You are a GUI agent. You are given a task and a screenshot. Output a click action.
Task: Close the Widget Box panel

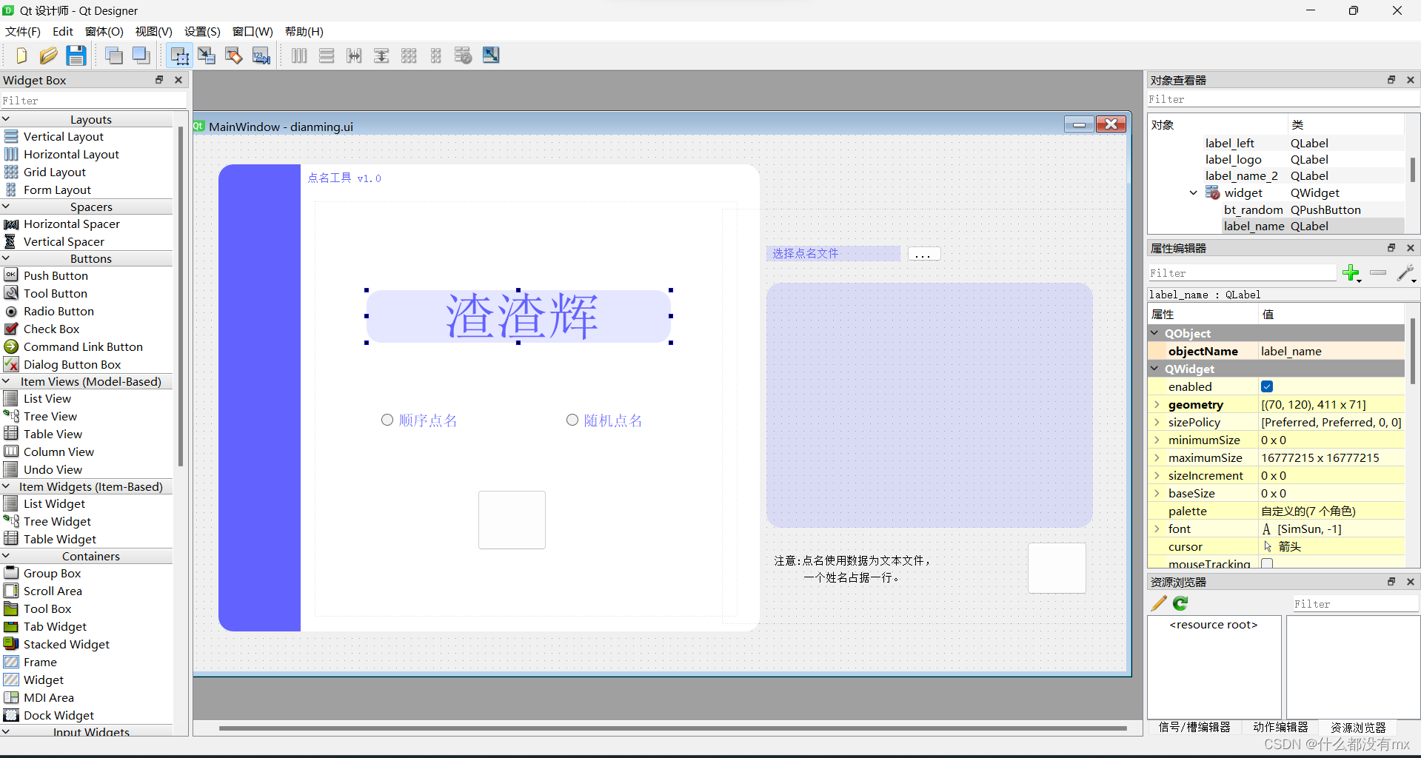click(178, 80)
